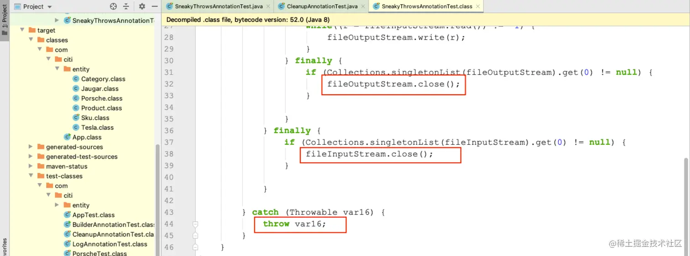Expand the maven-status folder arrow
This screenshot has height=256, width=690.
[31, 166]
